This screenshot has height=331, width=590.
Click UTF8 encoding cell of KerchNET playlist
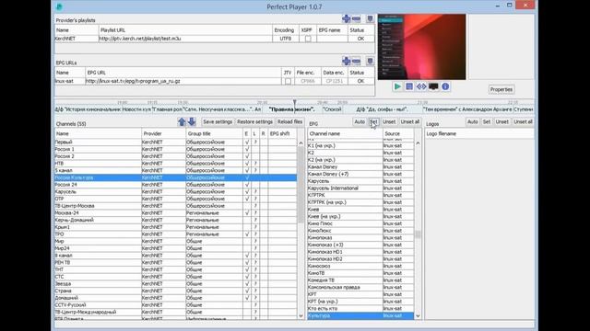285,39
